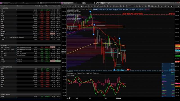Click the round icon beside Basic dropdown
180x101 pixels.
click(39, 3)
